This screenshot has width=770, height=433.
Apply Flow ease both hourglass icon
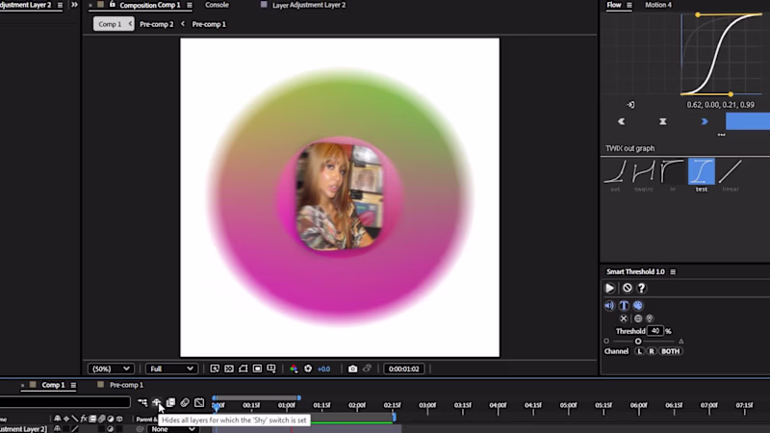click(663, 121)
